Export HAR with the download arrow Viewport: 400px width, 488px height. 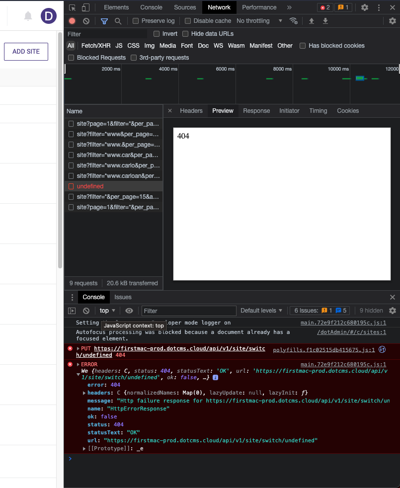pos(324,21)
